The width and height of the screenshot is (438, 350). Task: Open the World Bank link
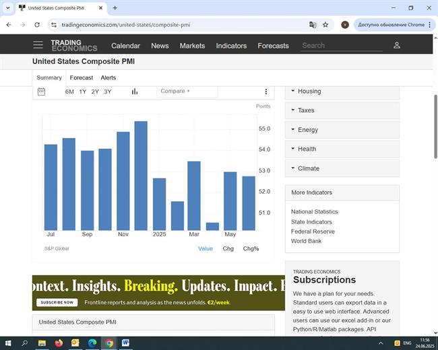point(306,241)
